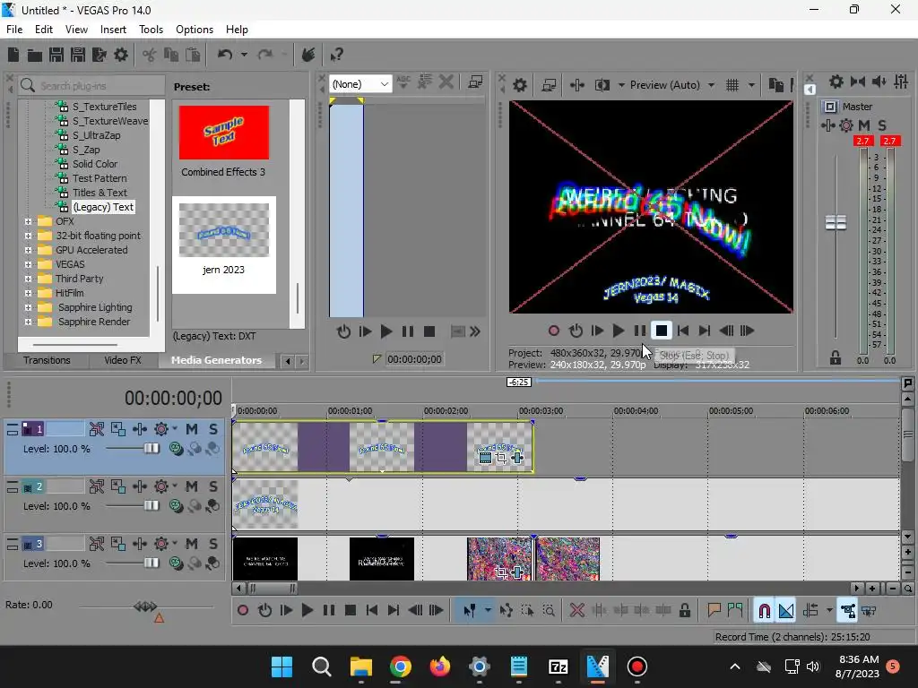This screenshot has height=688, width=918.
Task: Click the Cut scissors icon
Action: [x=150, y=55]
